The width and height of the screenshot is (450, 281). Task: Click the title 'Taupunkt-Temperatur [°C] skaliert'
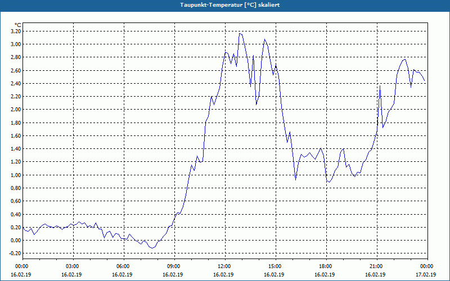tap(230, 5)
